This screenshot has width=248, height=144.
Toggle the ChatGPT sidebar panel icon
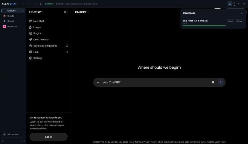click(65, 12)
